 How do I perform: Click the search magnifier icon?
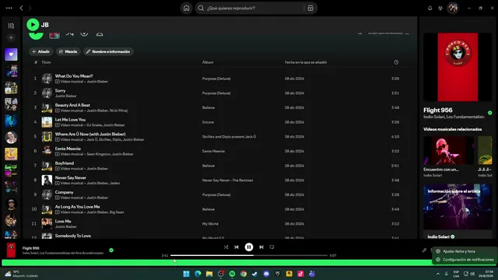click(201, 8)
